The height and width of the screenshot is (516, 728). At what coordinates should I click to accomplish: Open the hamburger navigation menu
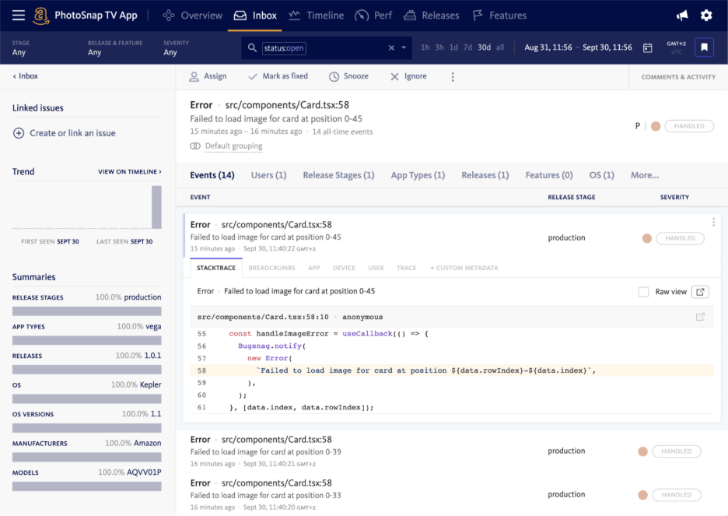tap(19, 16)
